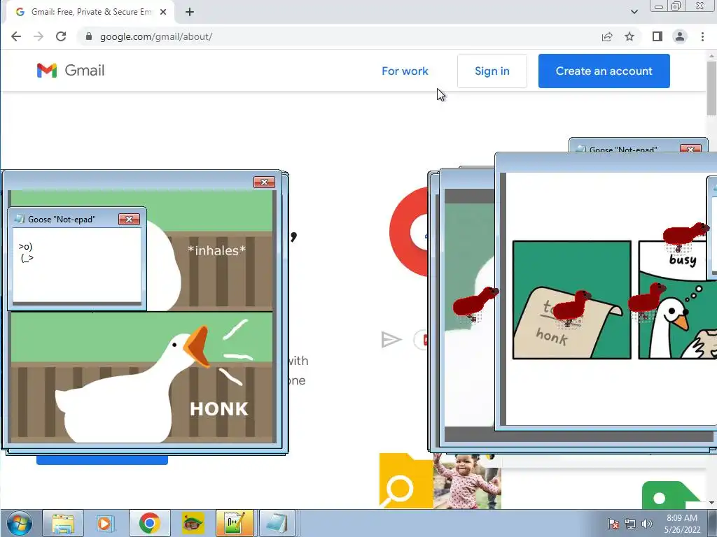Viewport: 717px width, 537px height.
Task: Click network tray icon
Action: [x=630, y=524]
